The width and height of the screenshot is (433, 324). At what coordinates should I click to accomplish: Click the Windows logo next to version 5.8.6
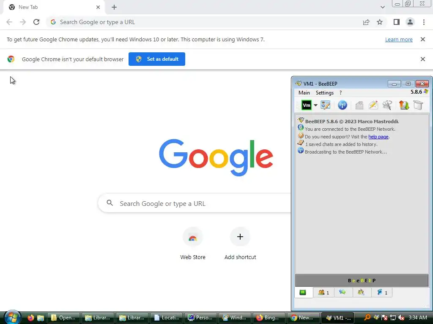pyautogui.click(x=426, y=92)
